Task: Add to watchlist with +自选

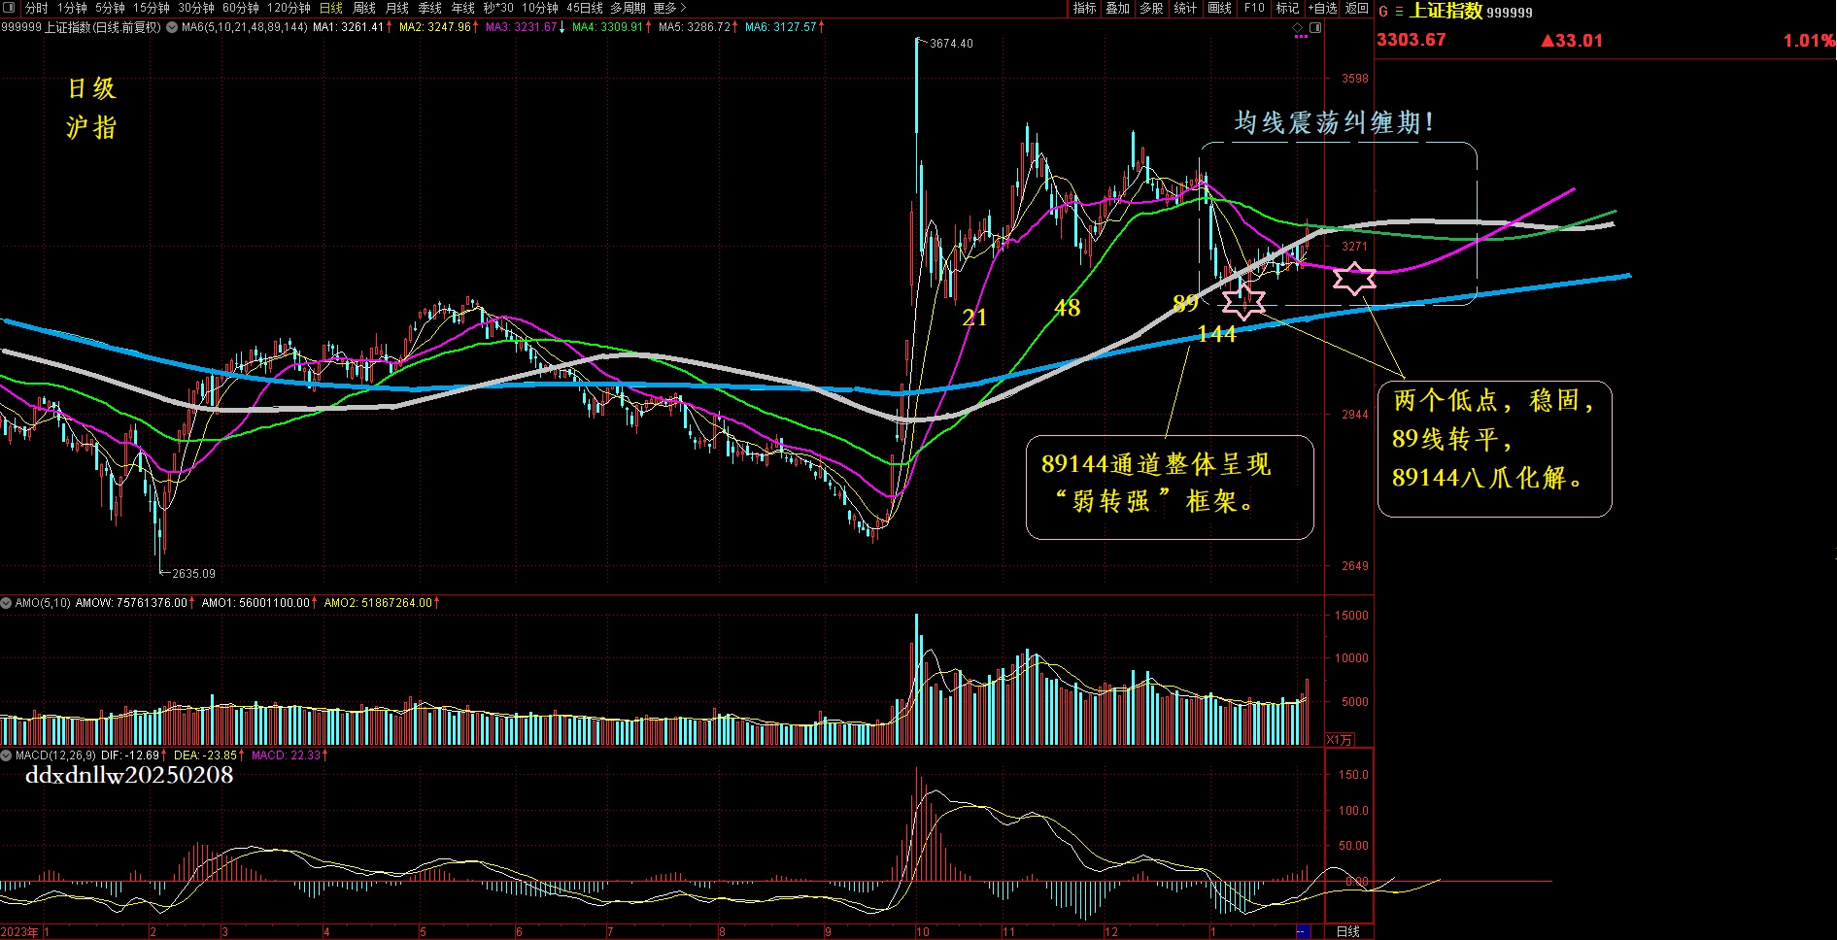Action: [x=1322, y=8]
